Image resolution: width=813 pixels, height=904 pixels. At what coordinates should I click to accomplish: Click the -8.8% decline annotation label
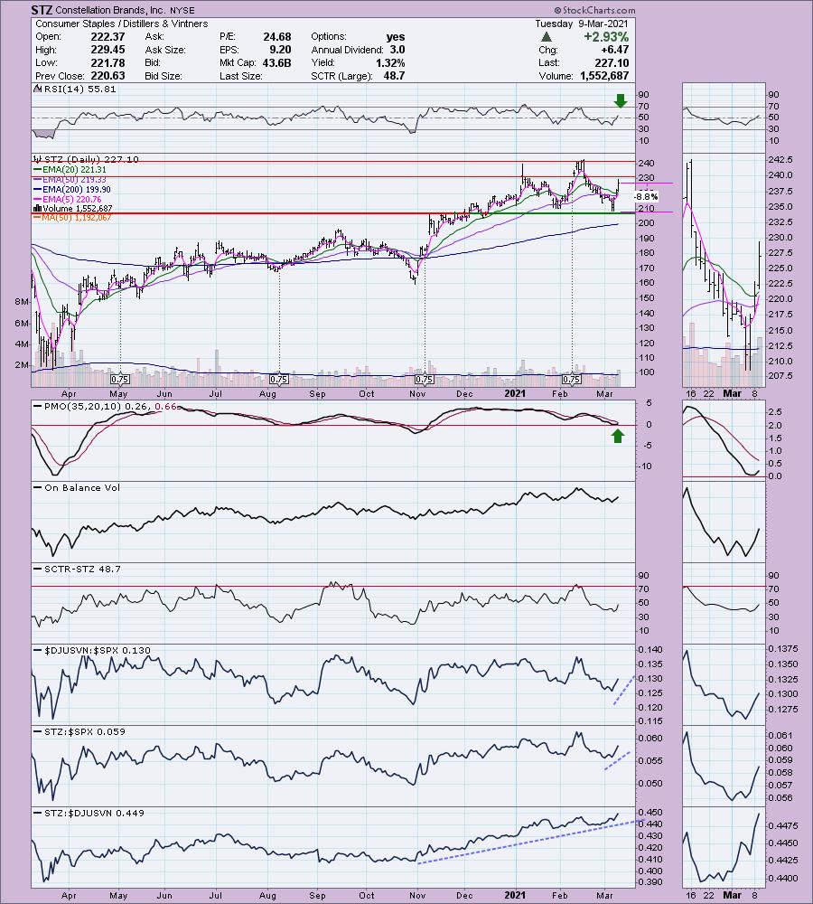coord(646,196)
